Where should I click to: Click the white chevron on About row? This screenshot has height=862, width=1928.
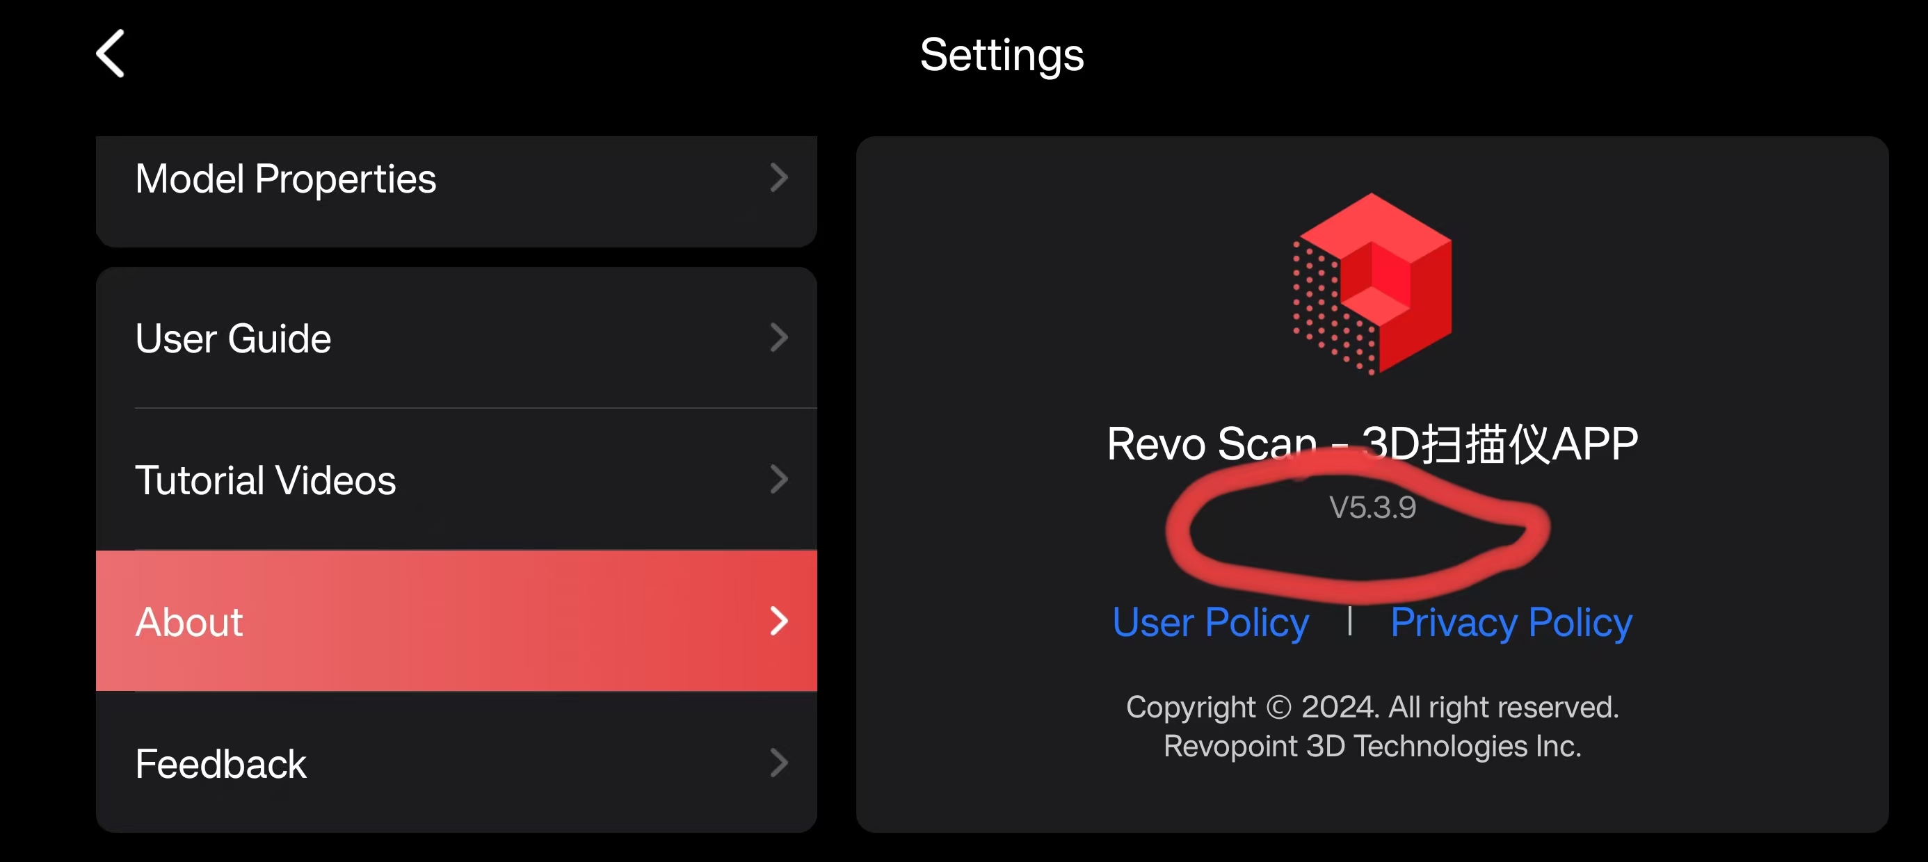click(778, 621)
